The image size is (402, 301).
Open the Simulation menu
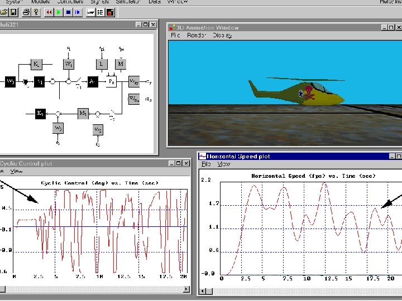point(127,2)
